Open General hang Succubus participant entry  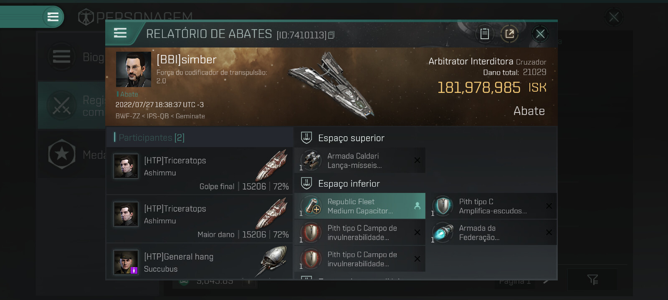point(200,262)
